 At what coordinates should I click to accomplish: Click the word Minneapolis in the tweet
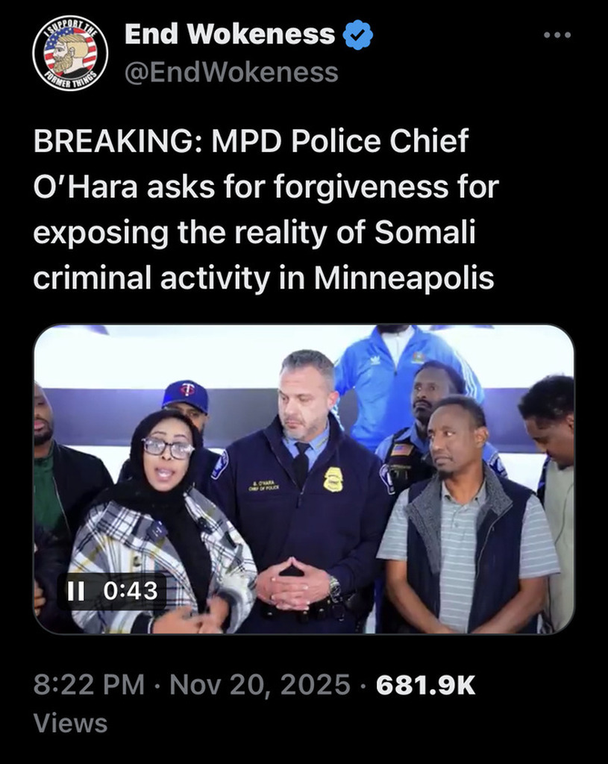(404, 279)
